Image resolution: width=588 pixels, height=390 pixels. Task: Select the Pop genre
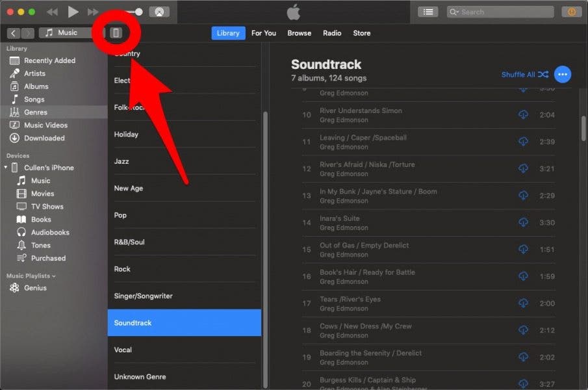pyautogui.click(x=185, y=215)
